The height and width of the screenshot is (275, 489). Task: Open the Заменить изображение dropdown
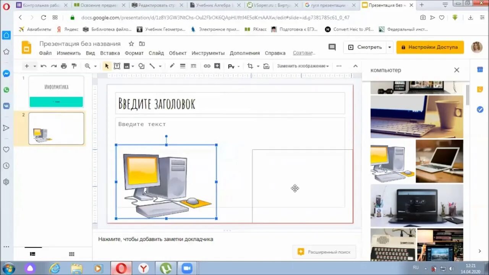[303, 66]
